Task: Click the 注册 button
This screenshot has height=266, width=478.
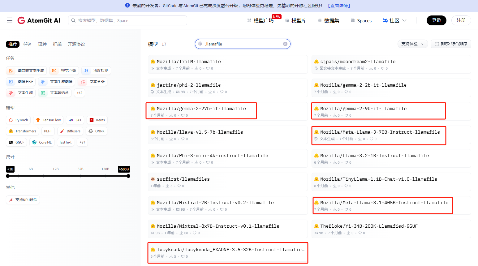Action: pyautogui.click(x=461, y=20)
